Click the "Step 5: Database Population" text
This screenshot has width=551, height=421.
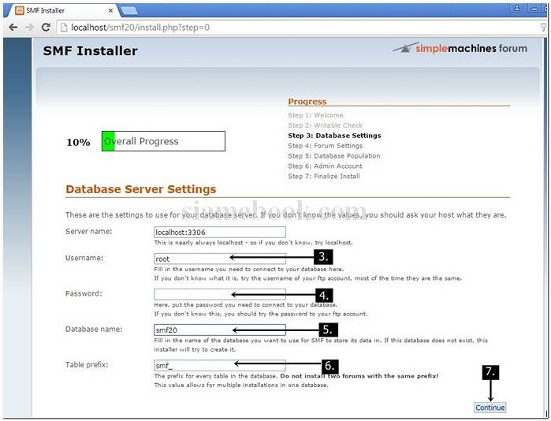pyautogui.click(x=334, y=155)
